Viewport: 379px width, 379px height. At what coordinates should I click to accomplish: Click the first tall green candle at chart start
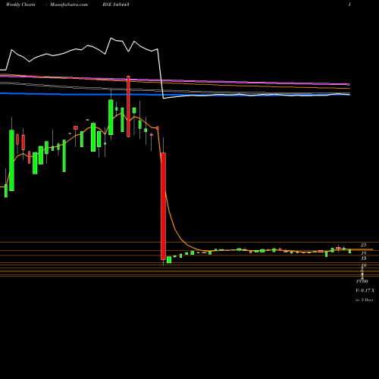[11, 160]
